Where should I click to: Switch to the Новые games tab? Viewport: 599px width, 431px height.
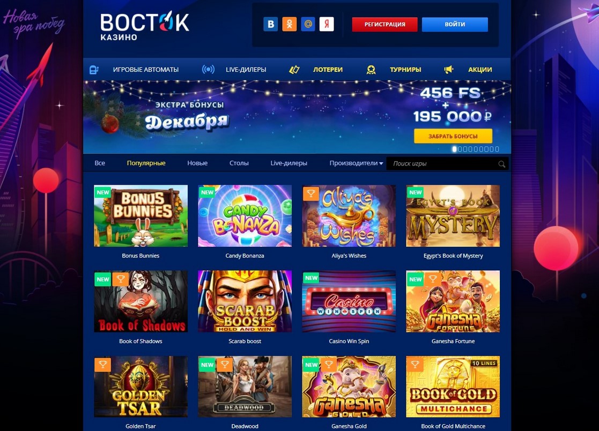click(197, 163)
